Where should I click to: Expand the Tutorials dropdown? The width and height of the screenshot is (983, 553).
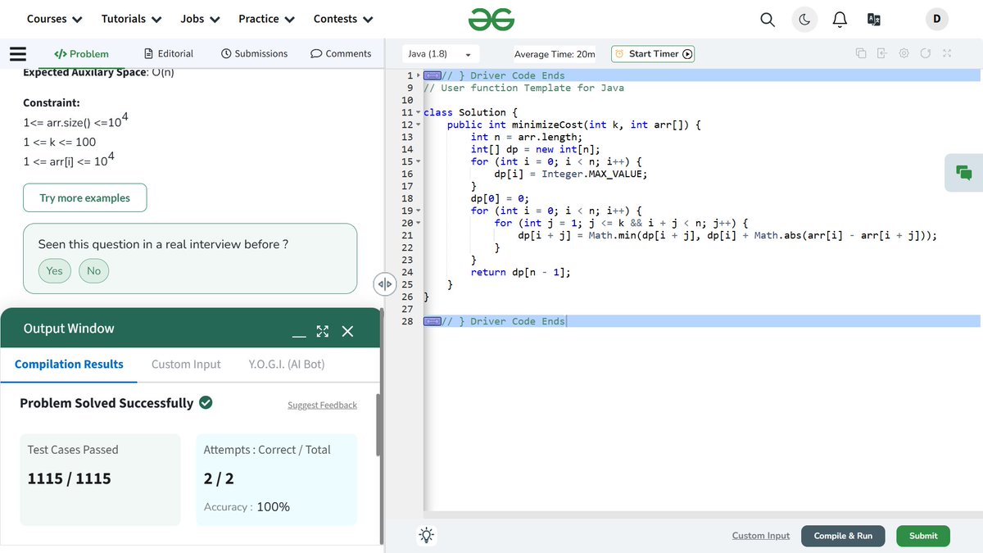[131, 19]
